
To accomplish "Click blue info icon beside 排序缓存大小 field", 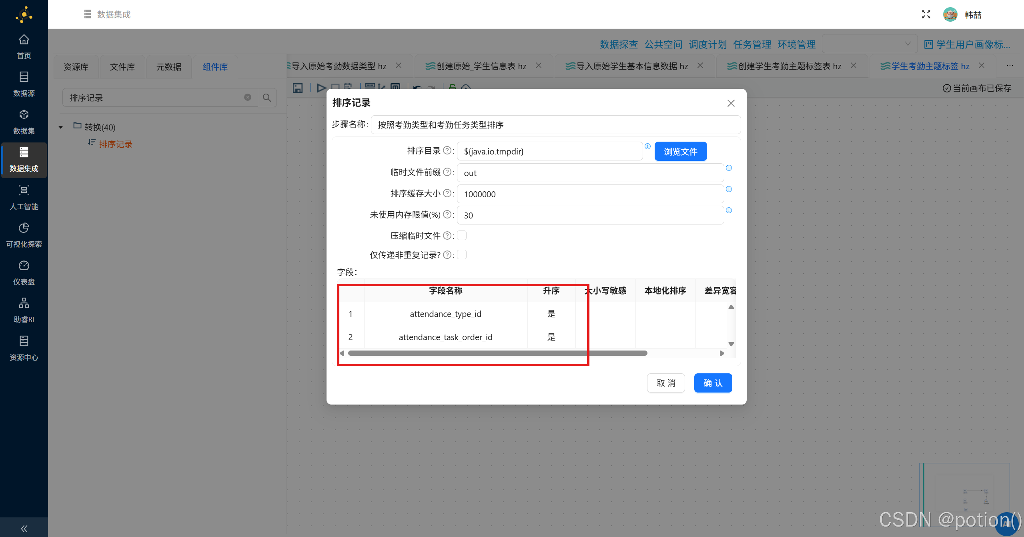I will pyautogui.click(x=729, y=189).
